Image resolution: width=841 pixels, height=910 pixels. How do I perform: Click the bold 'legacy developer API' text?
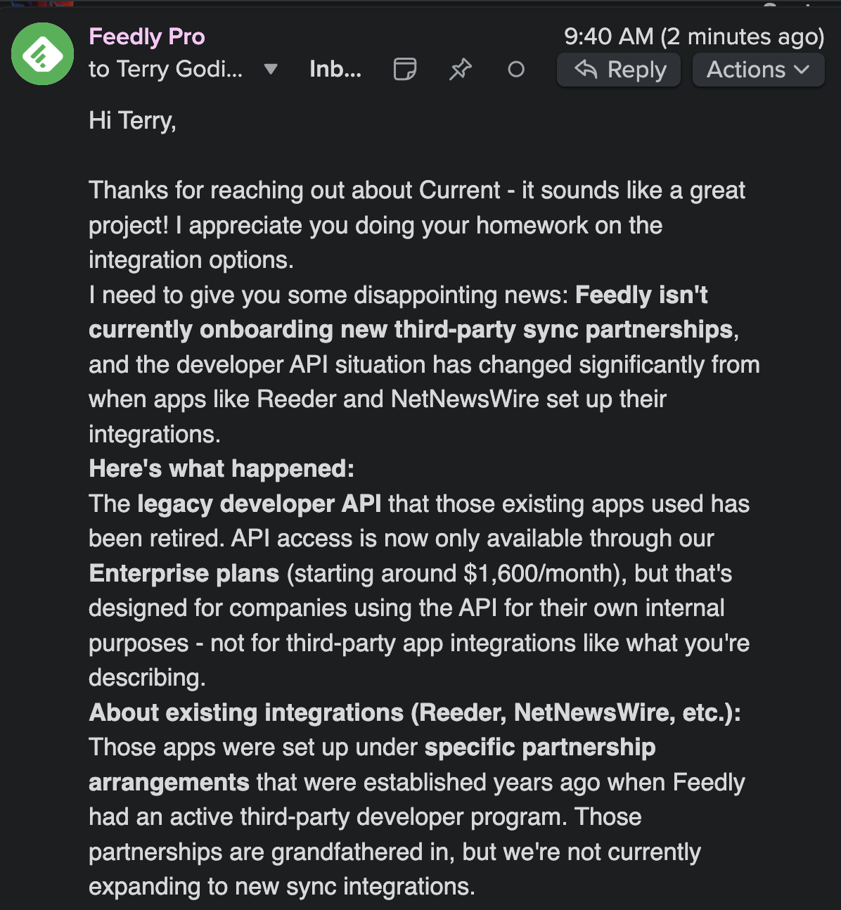[259, 504]
